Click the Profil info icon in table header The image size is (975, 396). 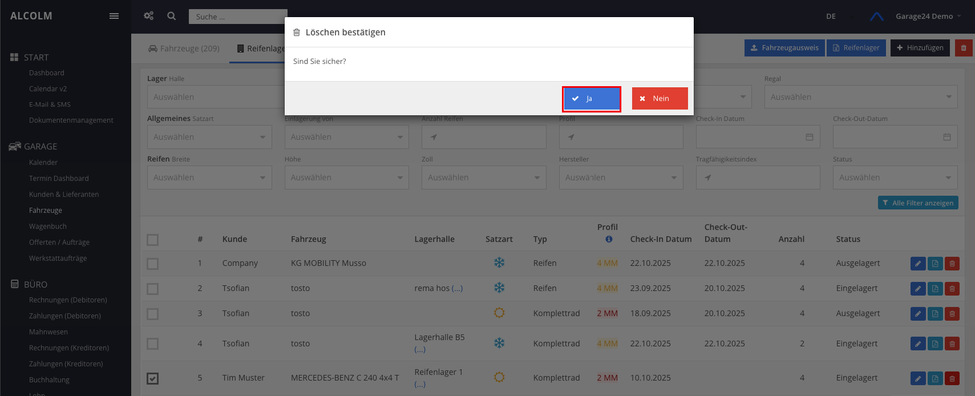pyautogui.click(x=609, y=239)
